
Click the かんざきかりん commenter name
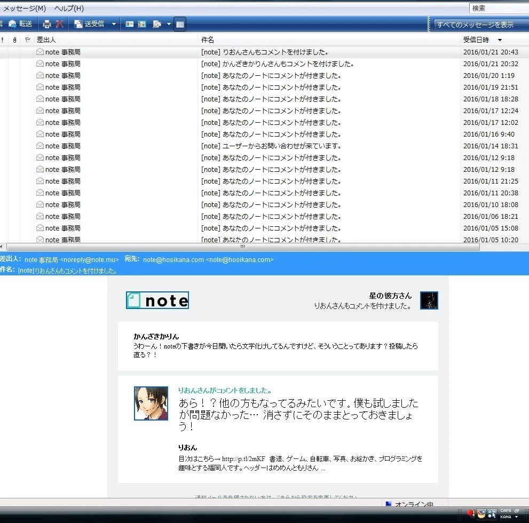156,336
